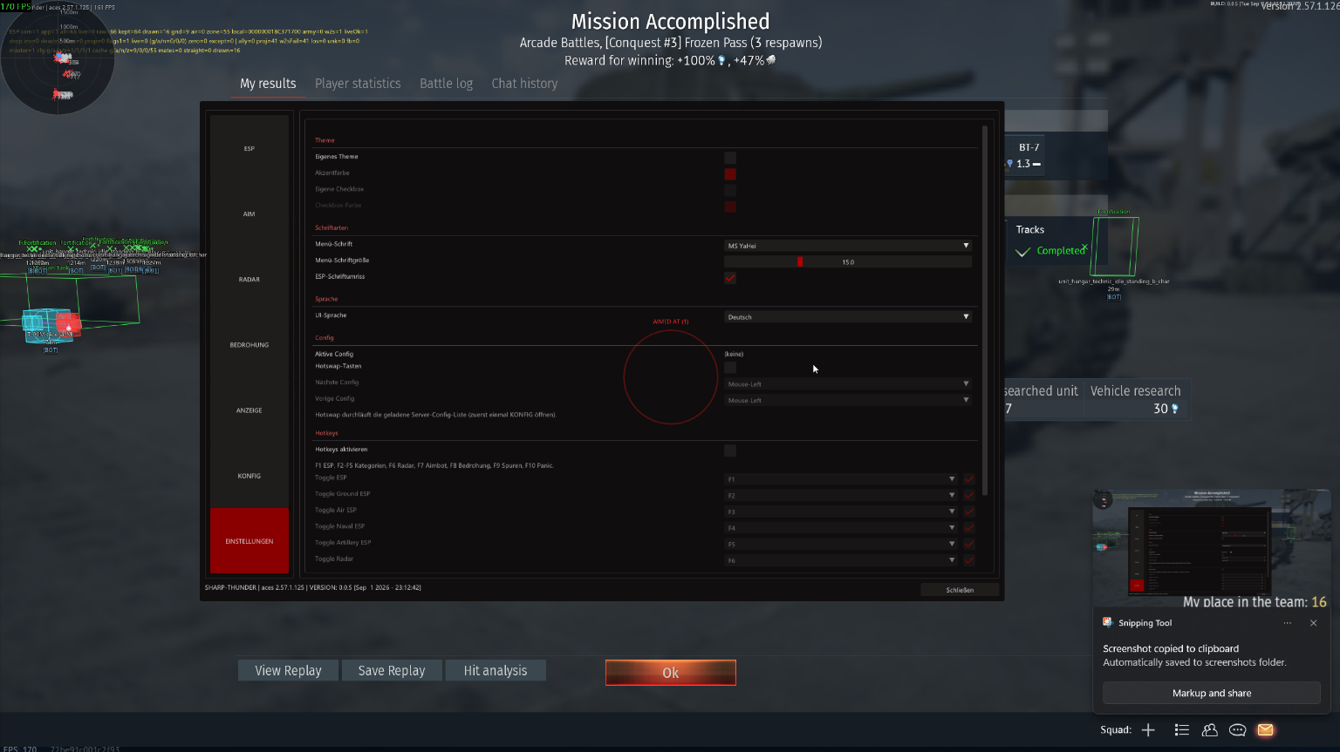Image resolution: width=1340 pixels, height=752 pixels.
Task: Switch to the My results tab
Action: pyautogui.click(x=268, y=84)
